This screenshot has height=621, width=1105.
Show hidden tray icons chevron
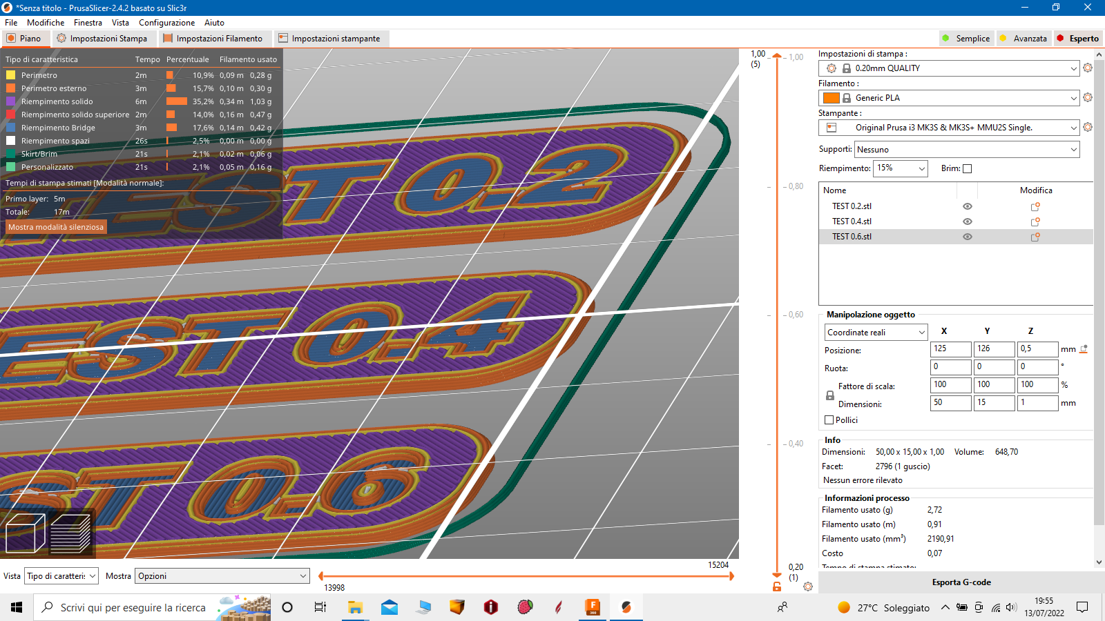point(945,607)
